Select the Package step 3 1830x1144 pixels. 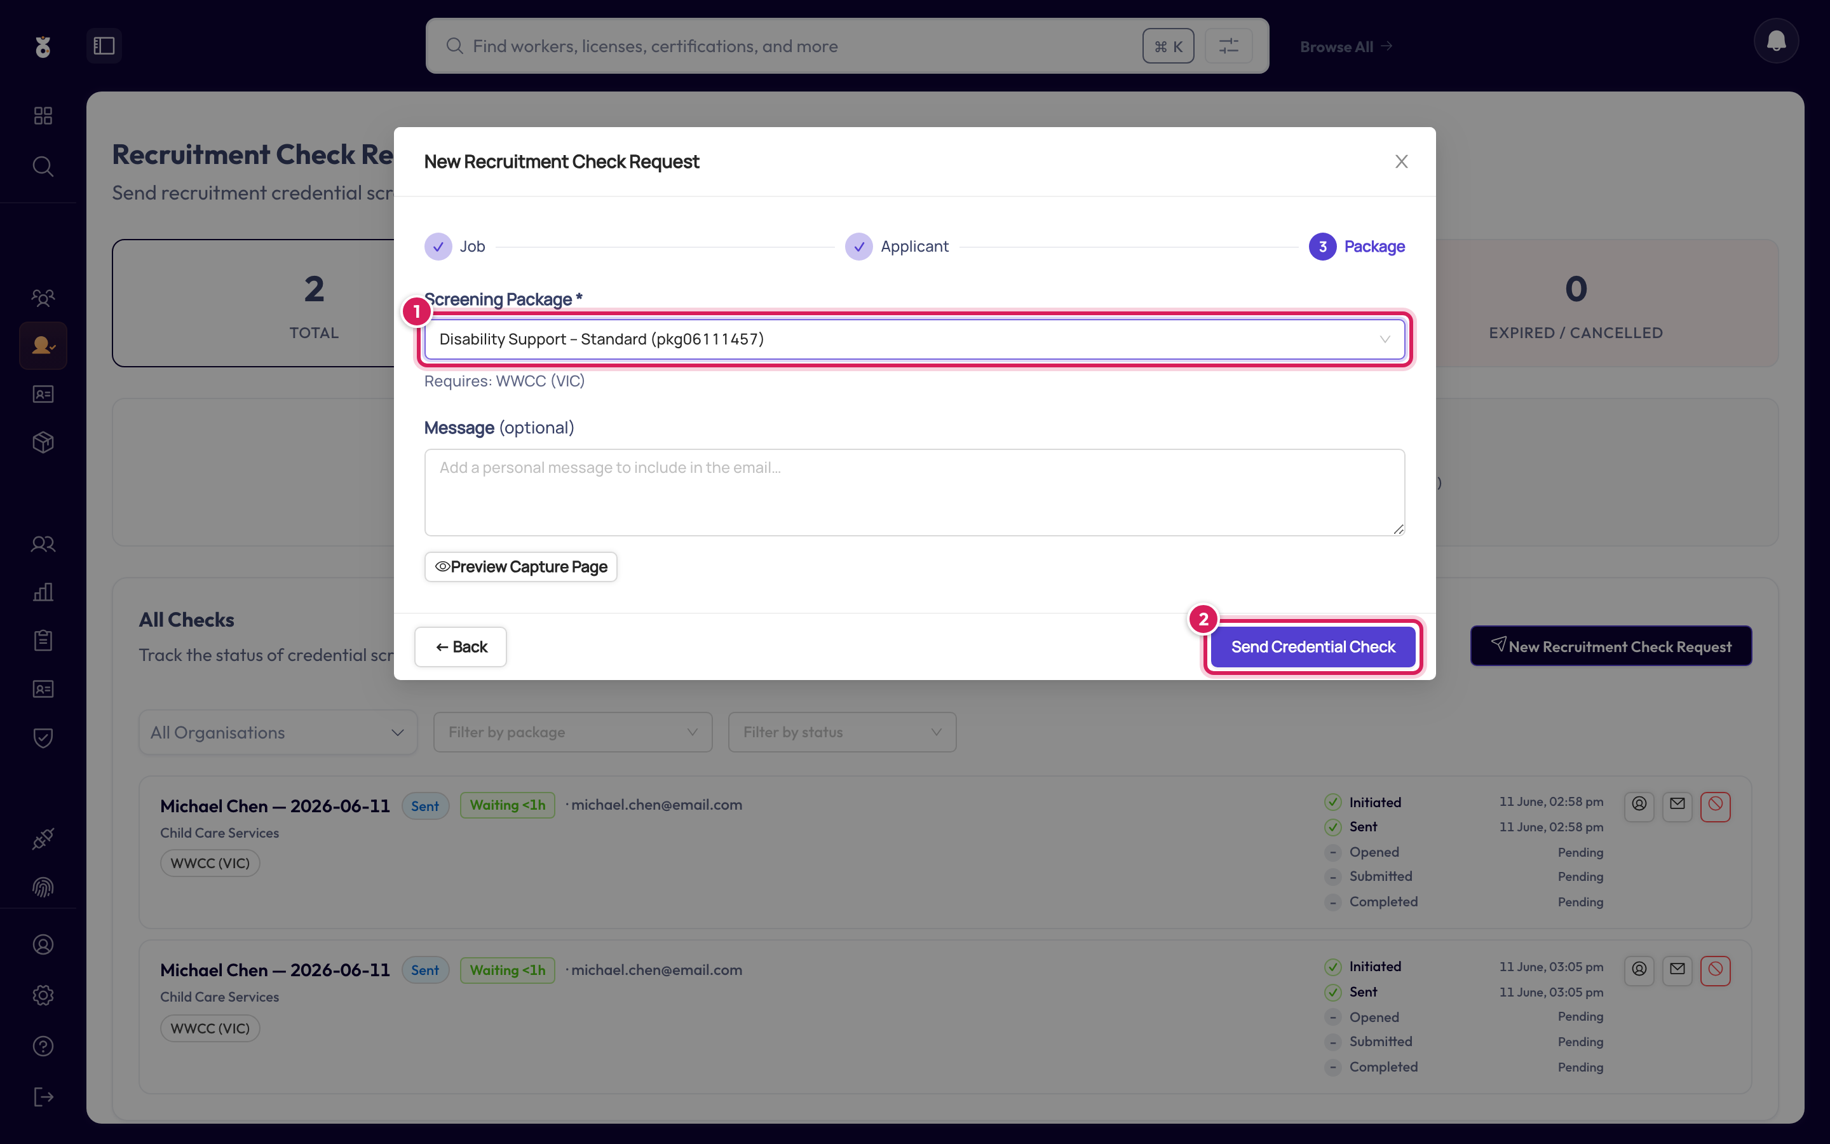(x=1357, y=247)
